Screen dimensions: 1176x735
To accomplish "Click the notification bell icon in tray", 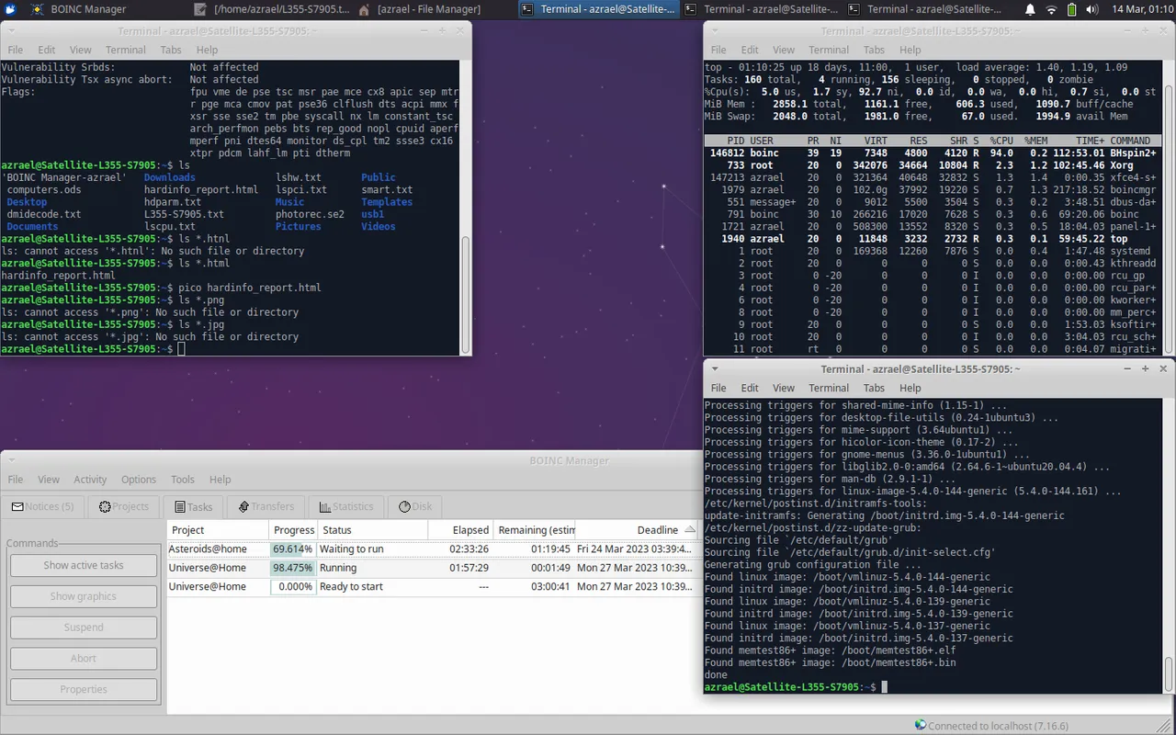I will (x=1029, y=9).
